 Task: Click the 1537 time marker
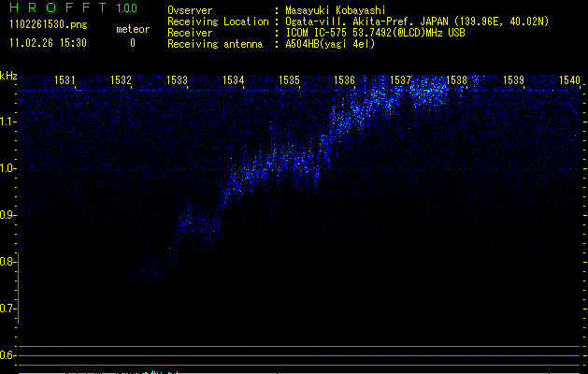point(400,79)
